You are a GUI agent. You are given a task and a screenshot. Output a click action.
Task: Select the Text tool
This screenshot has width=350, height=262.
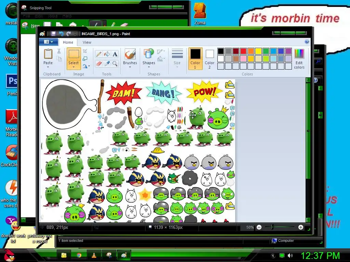pos(115,54)
